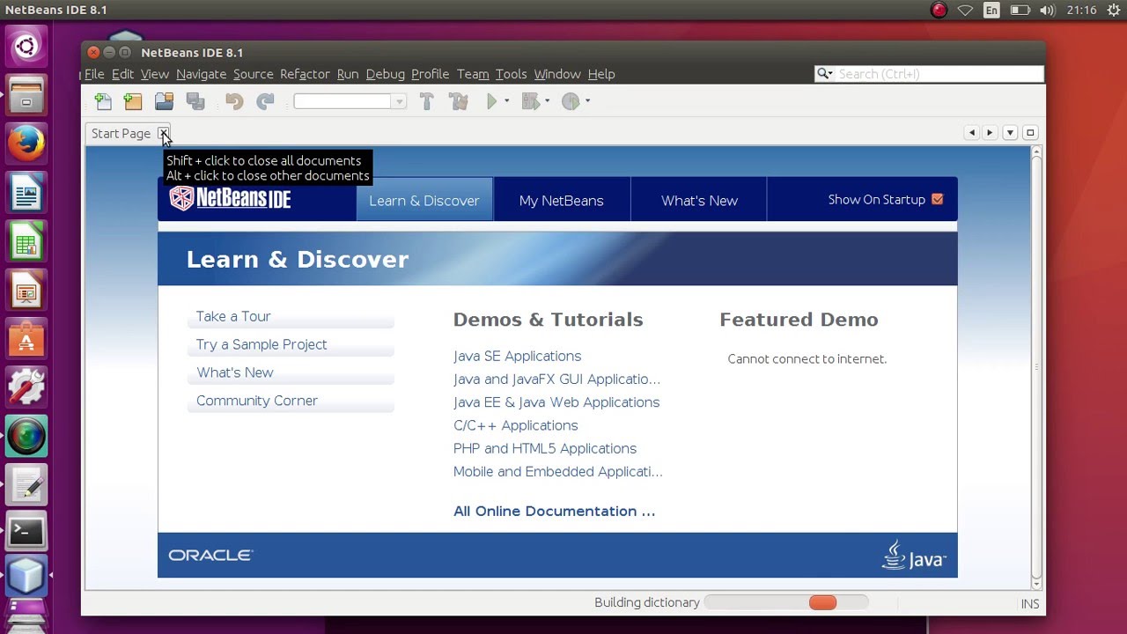
Task: Open the PHP and HTML5 Applications link
Action: pyautogui.click(x=545, y=448)
